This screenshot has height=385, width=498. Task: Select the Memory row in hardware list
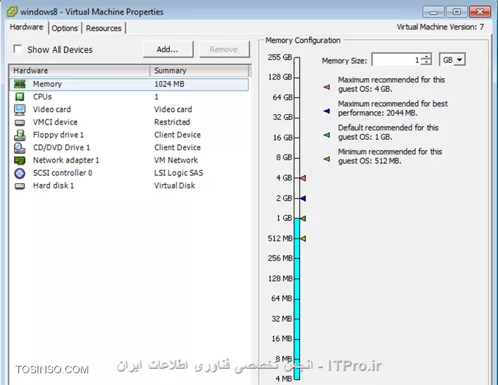tap(129, 84)
